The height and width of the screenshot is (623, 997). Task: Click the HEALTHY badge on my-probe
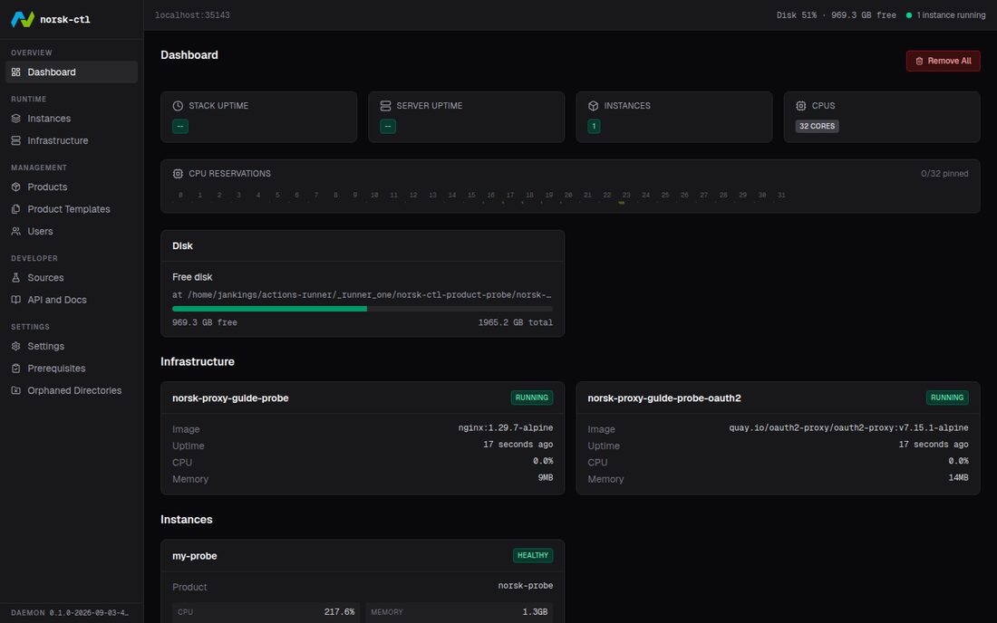(533, 556)
